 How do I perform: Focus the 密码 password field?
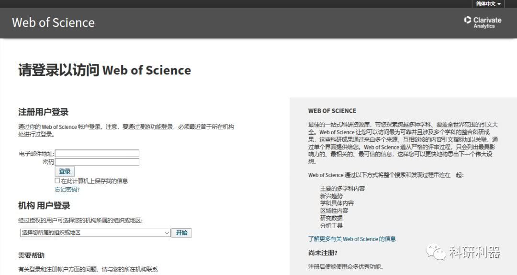tap(97, 162)
